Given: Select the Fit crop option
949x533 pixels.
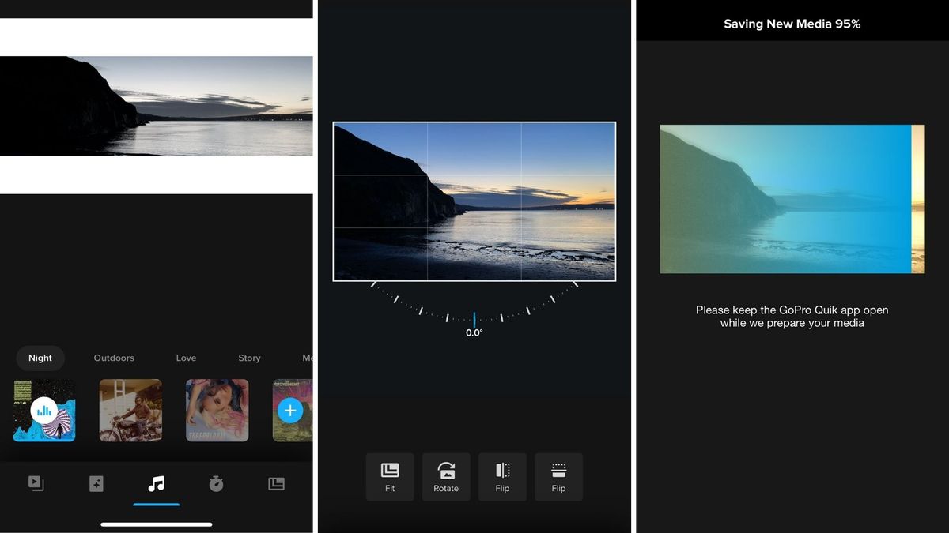Looking at the screenshot, I should click(389, 477).
